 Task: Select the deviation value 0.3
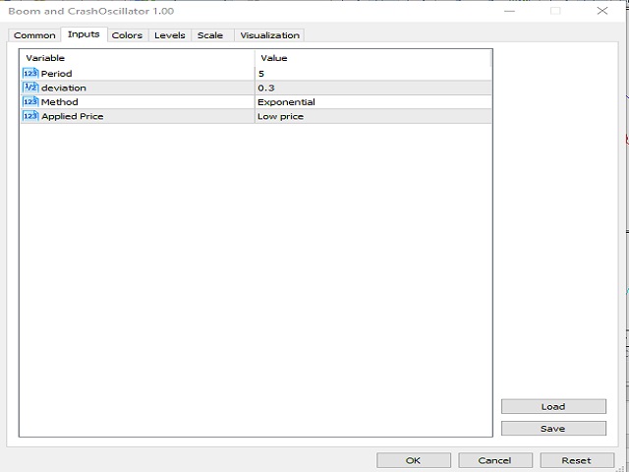click(x=372, y=88)
